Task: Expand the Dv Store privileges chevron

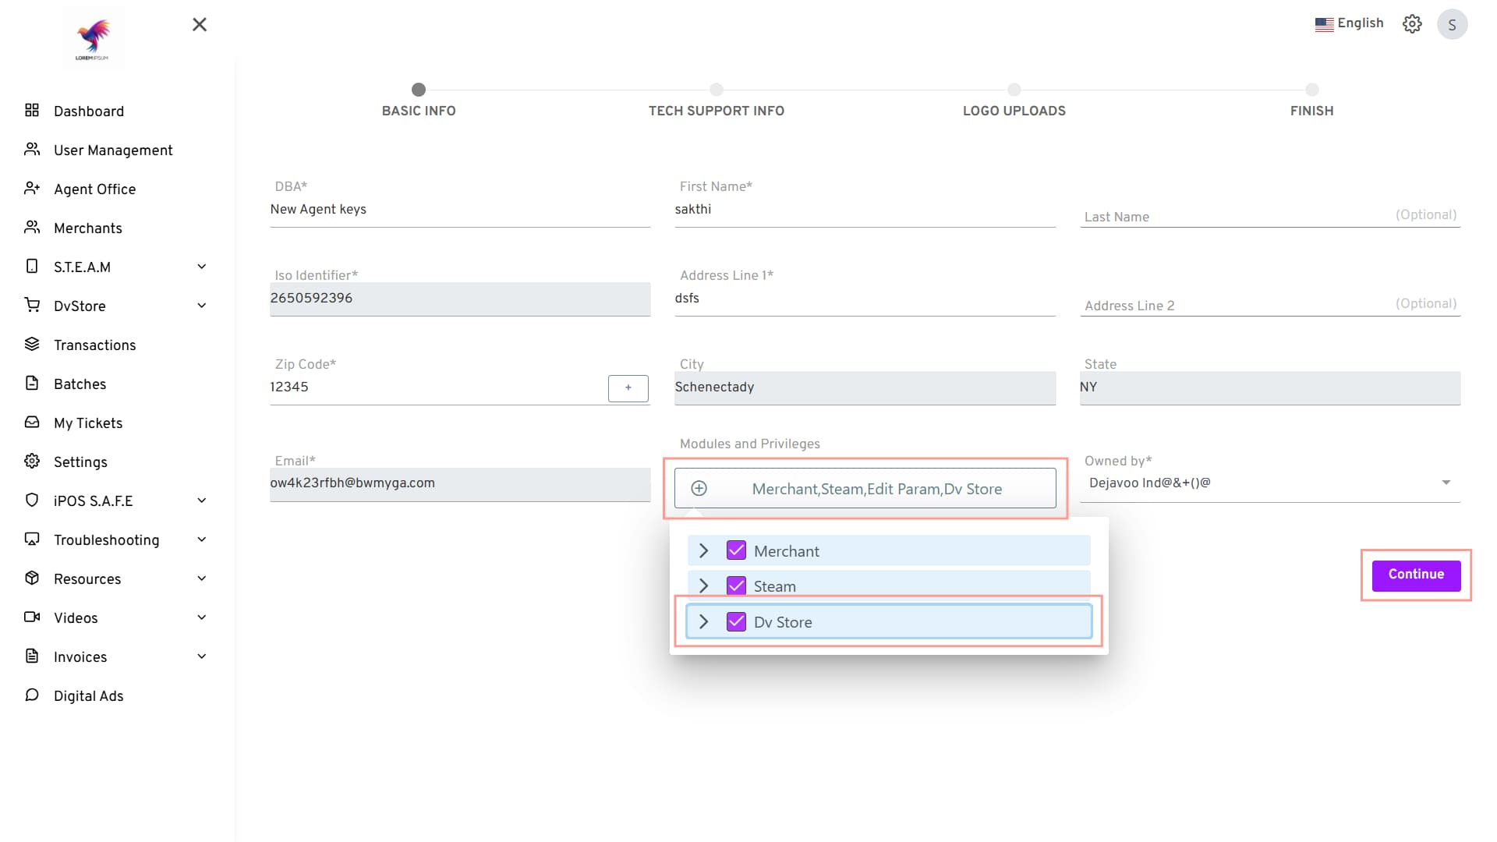Action: (704, 621)
